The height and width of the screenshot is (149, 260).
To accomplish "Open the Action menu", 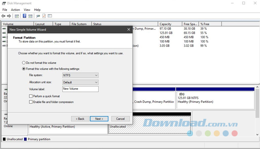I will coord(15,10).
